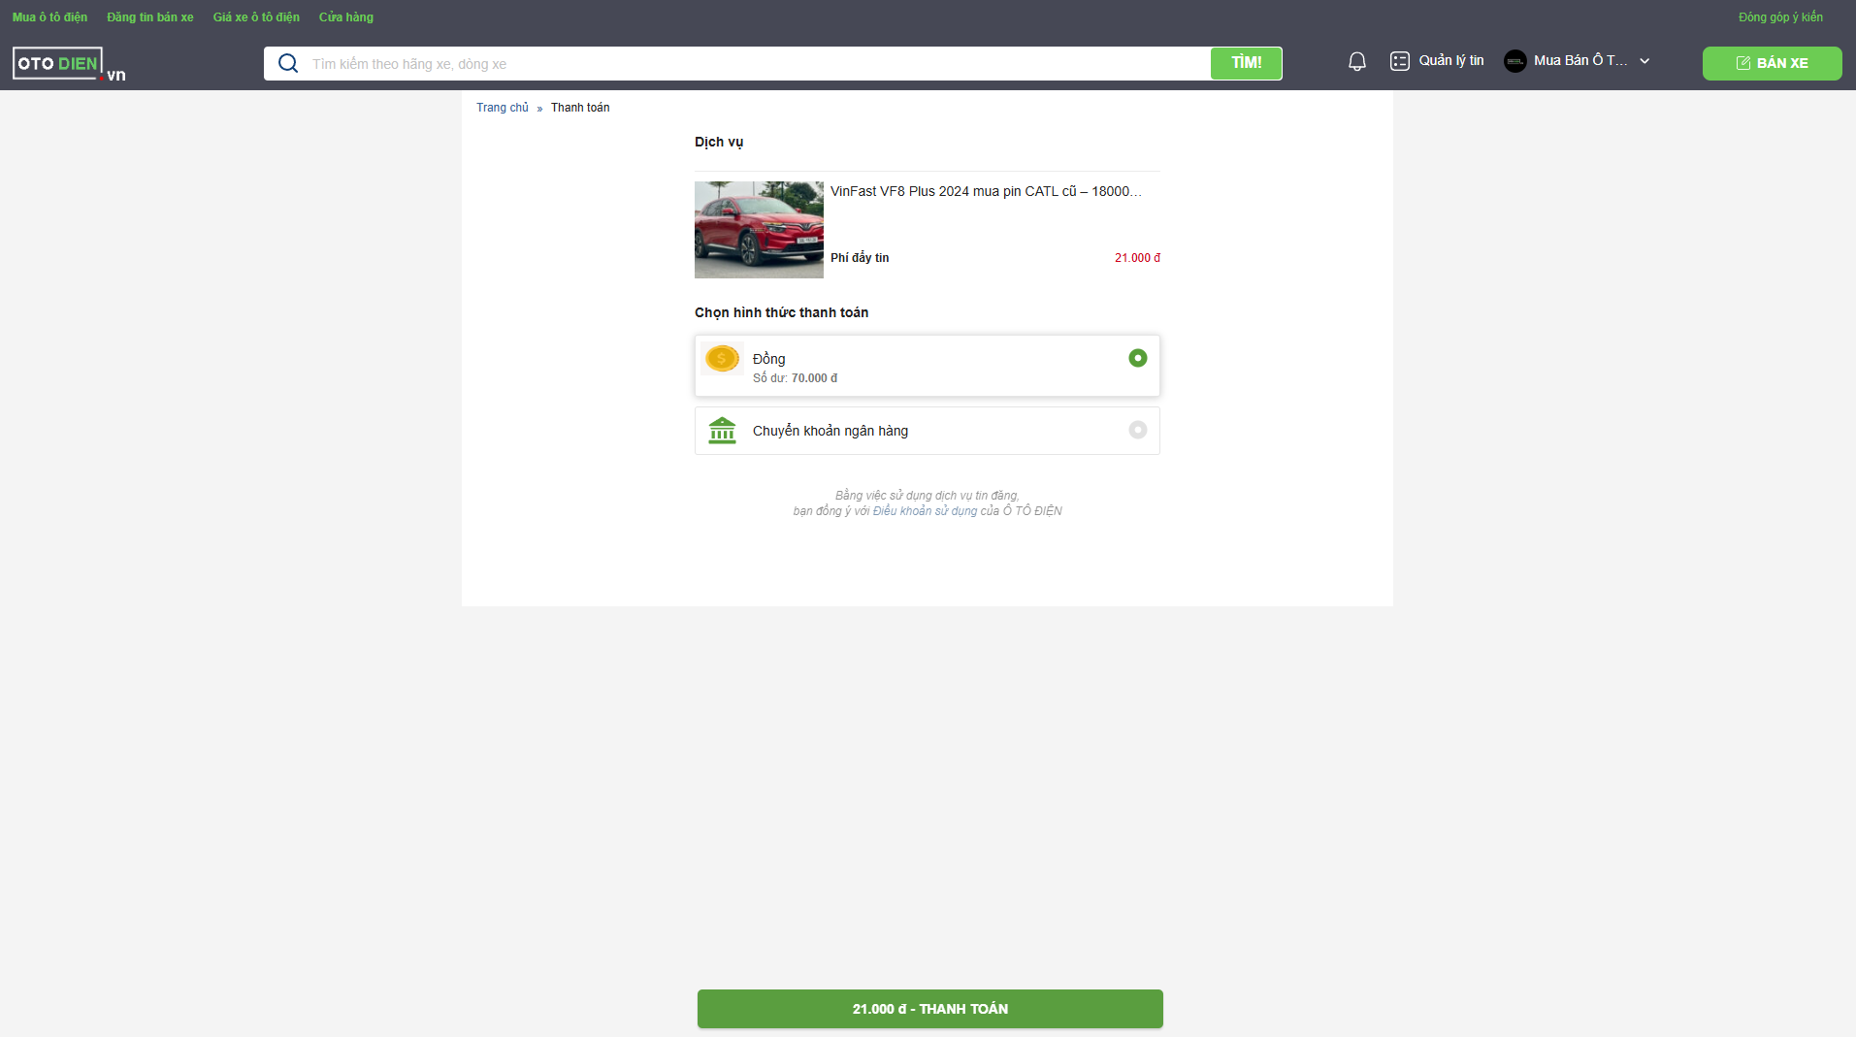Click the OTO DIEN.vn logo

68,64
